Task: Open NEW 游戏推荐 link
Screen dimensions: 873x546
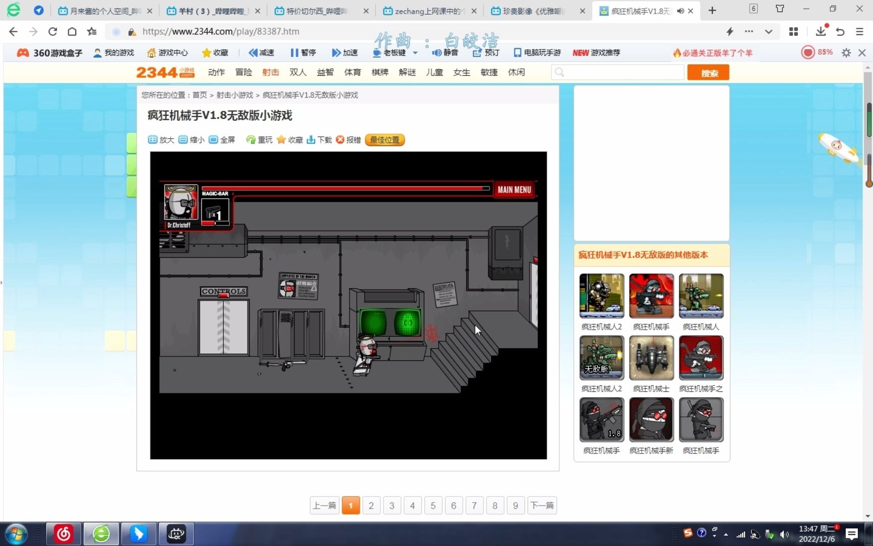Action: [596, 53]
